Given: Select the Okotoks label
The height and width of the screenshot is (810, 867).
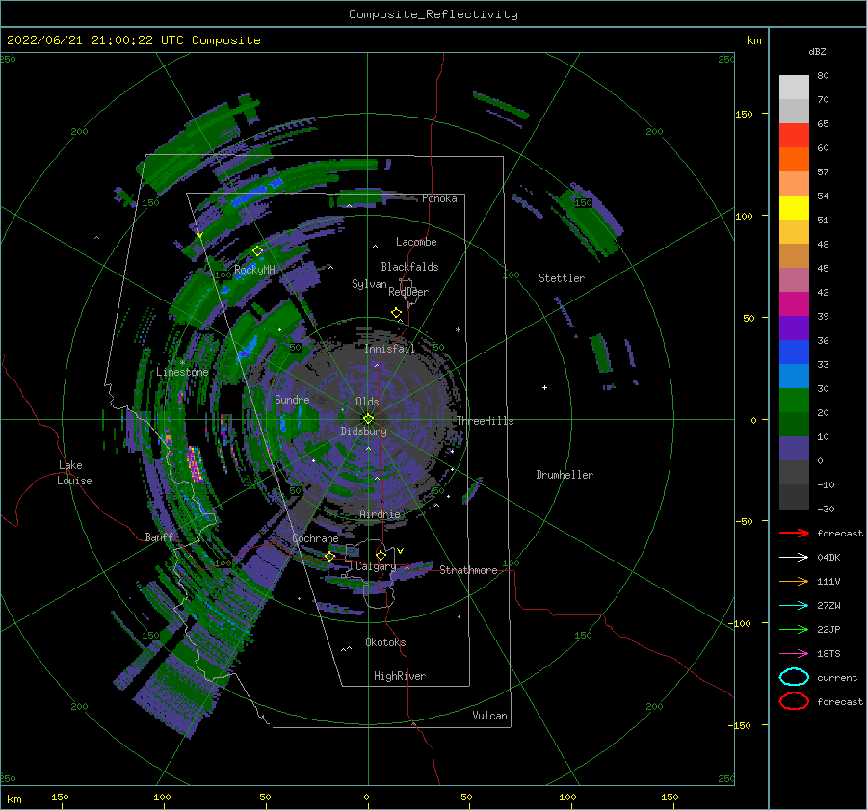Looking at the screenshot, I should click(385, 642).
